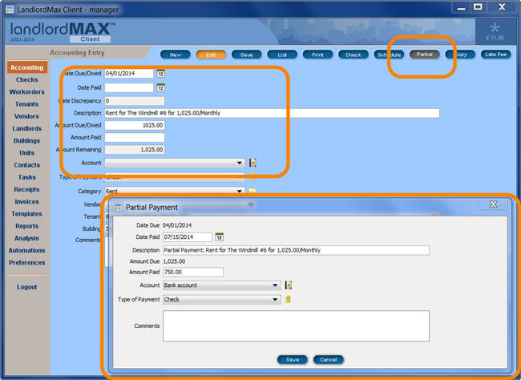Open calendar picker beside main Date Paid
Viewport: 521px width, 380px height.
pos(161,87)
